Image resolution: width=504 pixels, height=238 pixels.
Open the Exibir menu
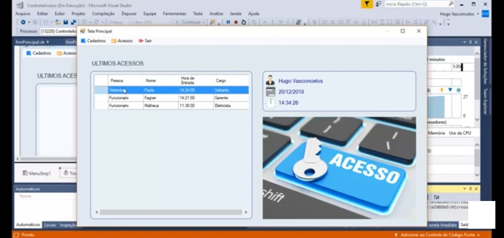pyautogui.click(x=60, y=14)
